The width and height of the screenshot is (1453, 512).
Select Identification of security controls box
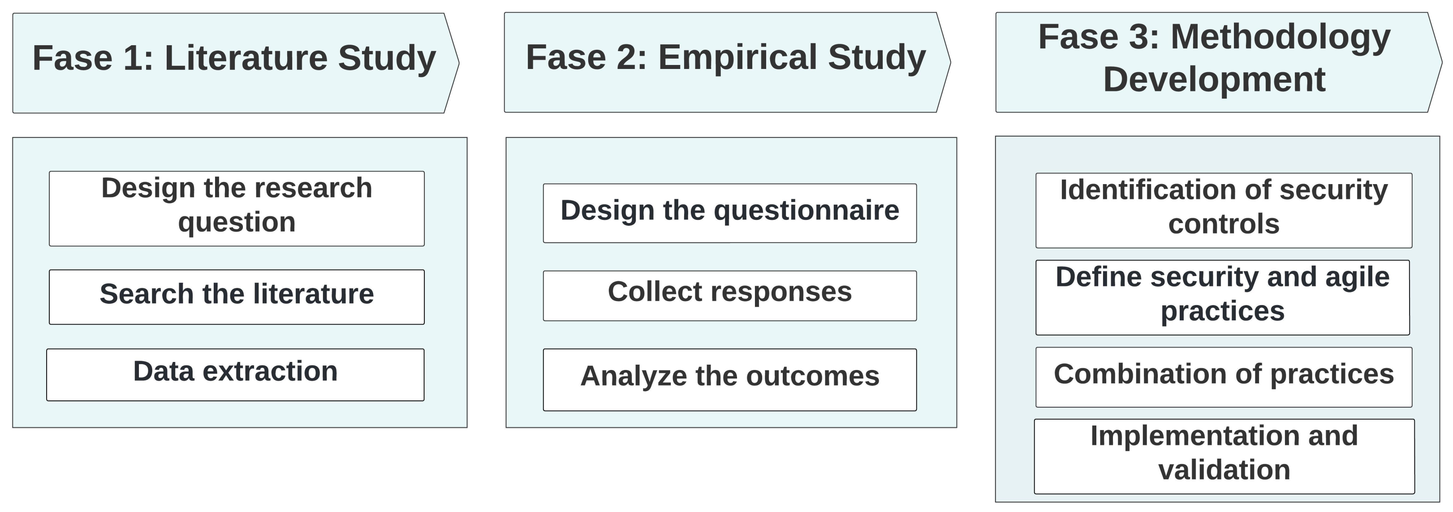point(1224,210)
